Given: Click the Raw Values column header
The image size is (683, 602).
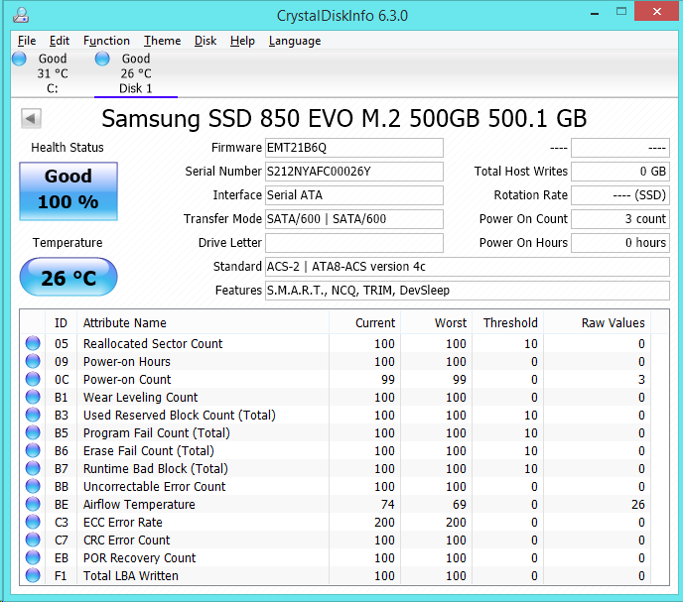Looking at the screenshot, I should click(613, 322).
